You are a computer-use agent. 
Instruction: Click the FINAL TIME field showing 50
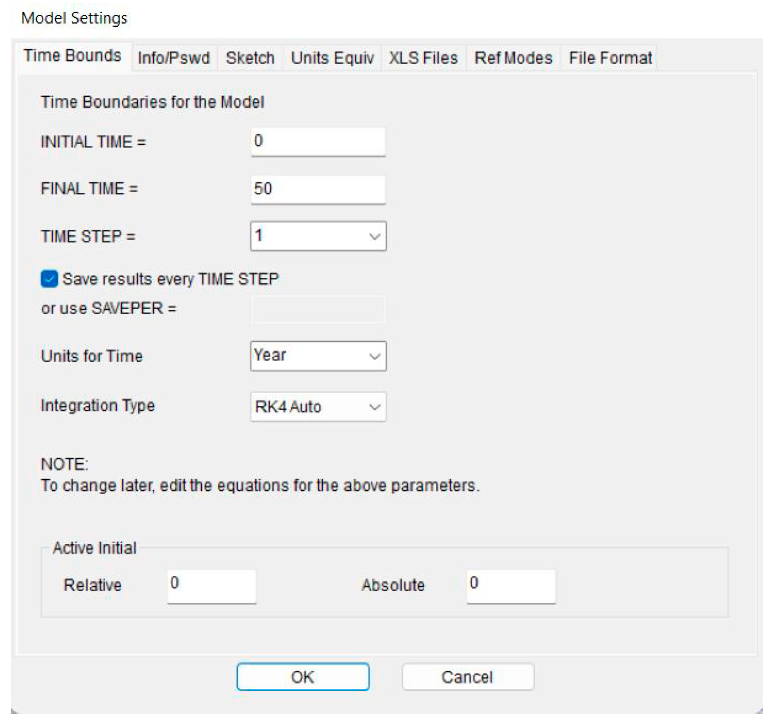tap(318, 189)
